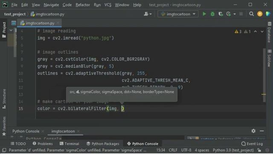
Task: Open the Terminal tool window
Action: [69, 144]
